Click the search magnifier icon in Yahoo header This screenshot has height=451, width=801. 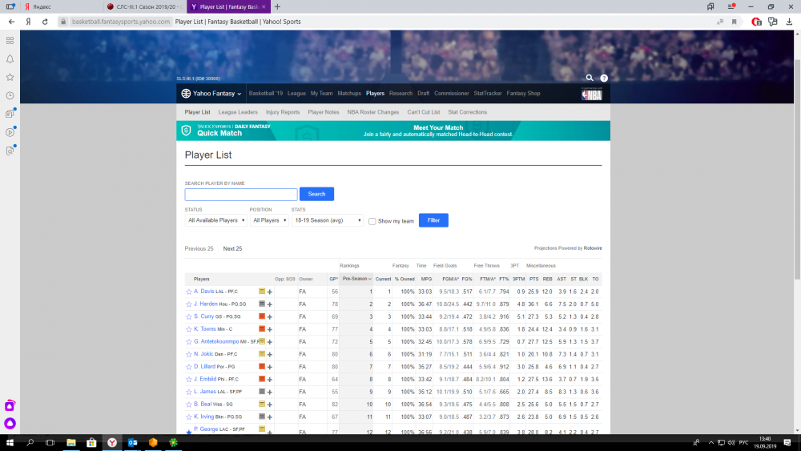tap(590, 79)
